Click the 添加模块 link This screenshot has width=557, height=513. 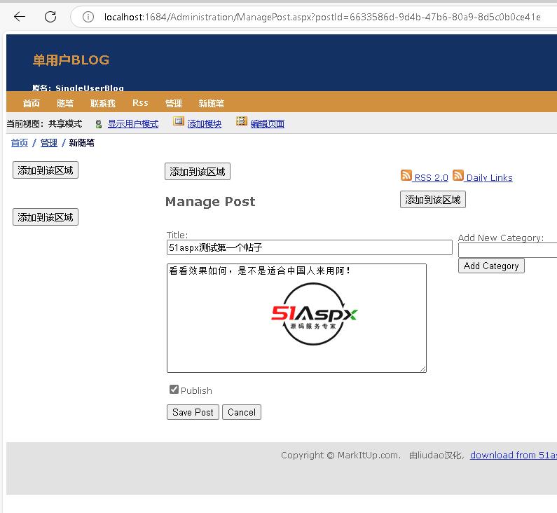pos(205,124)
